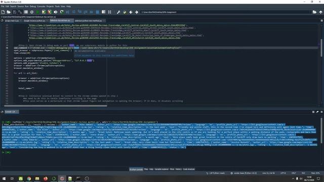Show hidden system tray icons
324x182 pixels.
click(293, 178)
